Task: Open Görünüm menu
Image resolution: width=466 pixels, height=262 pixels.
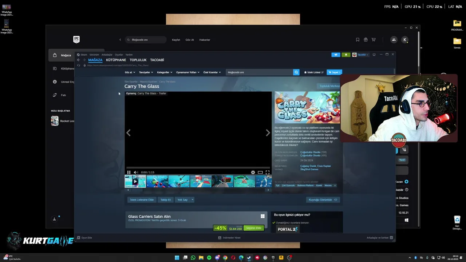Action: point(94,55)
